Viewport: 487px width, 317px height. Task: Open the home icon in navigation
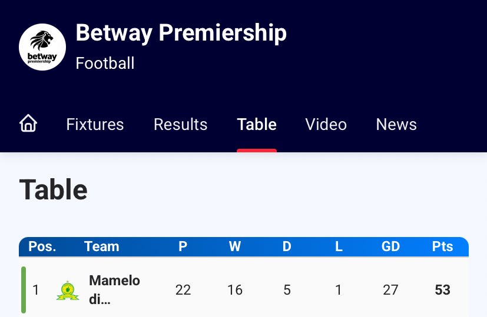[x=28, y=123]
